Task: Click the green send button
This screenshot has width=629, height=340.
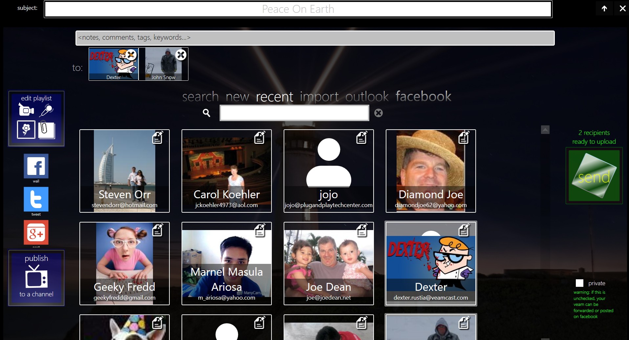Action: pos(594,176)
